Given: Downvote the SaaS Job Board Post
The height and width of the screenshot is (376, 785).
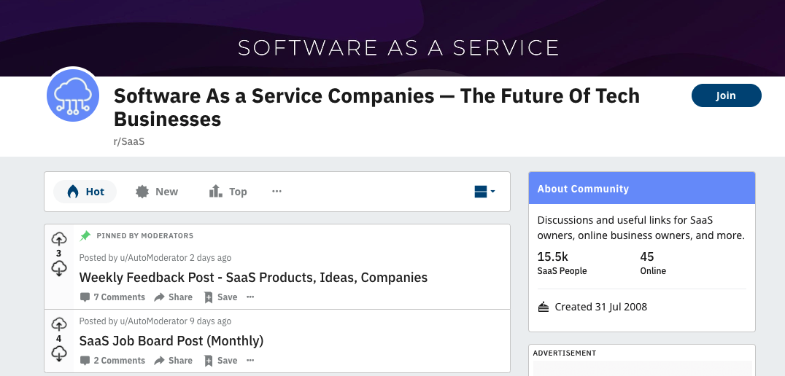Looking at the screenshot, I should pos(59,353).
